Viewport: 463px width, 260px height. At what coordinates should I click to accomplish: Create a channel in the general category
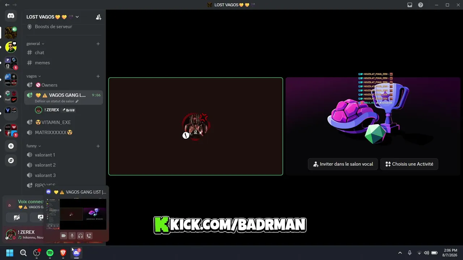[98, 44]
